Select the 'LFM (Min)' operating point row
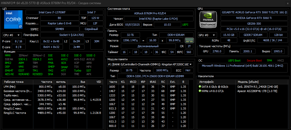This screenshot has height=130, width=291. (52, 87)
